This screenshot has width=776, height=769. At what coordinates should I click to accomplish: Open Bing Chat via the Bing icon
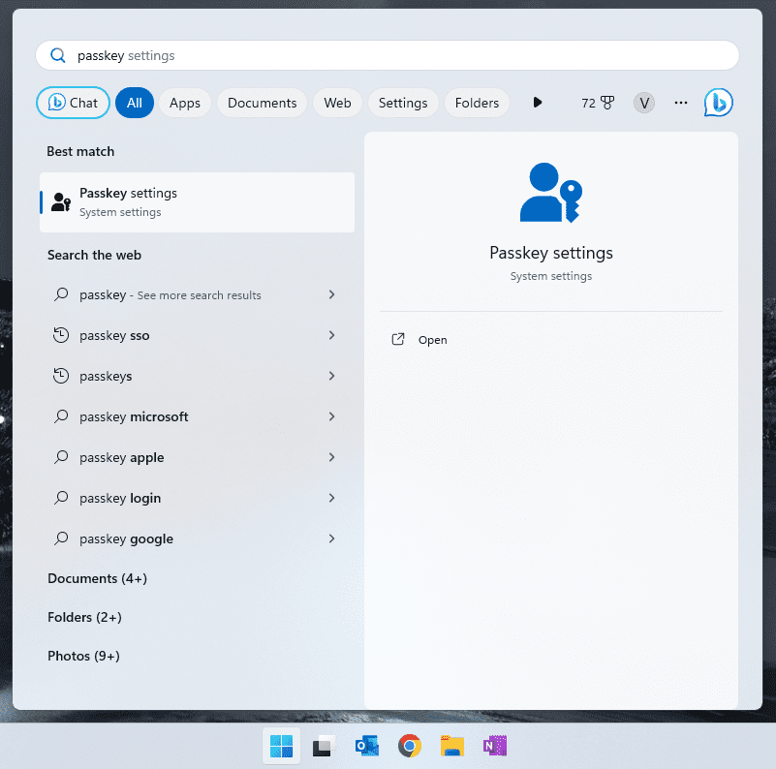click(x=718, y=102)
